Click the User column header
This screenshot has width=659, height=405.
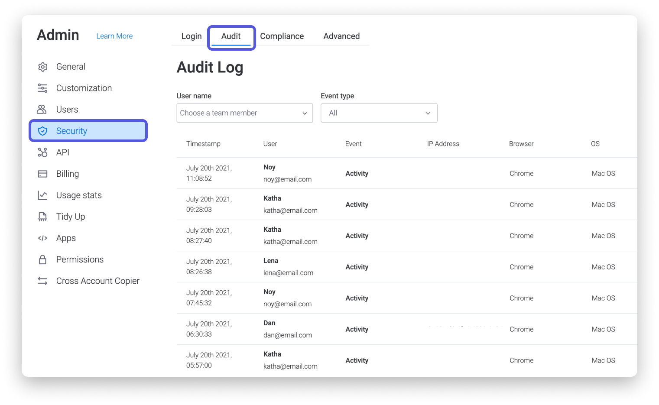pos(270,144)
